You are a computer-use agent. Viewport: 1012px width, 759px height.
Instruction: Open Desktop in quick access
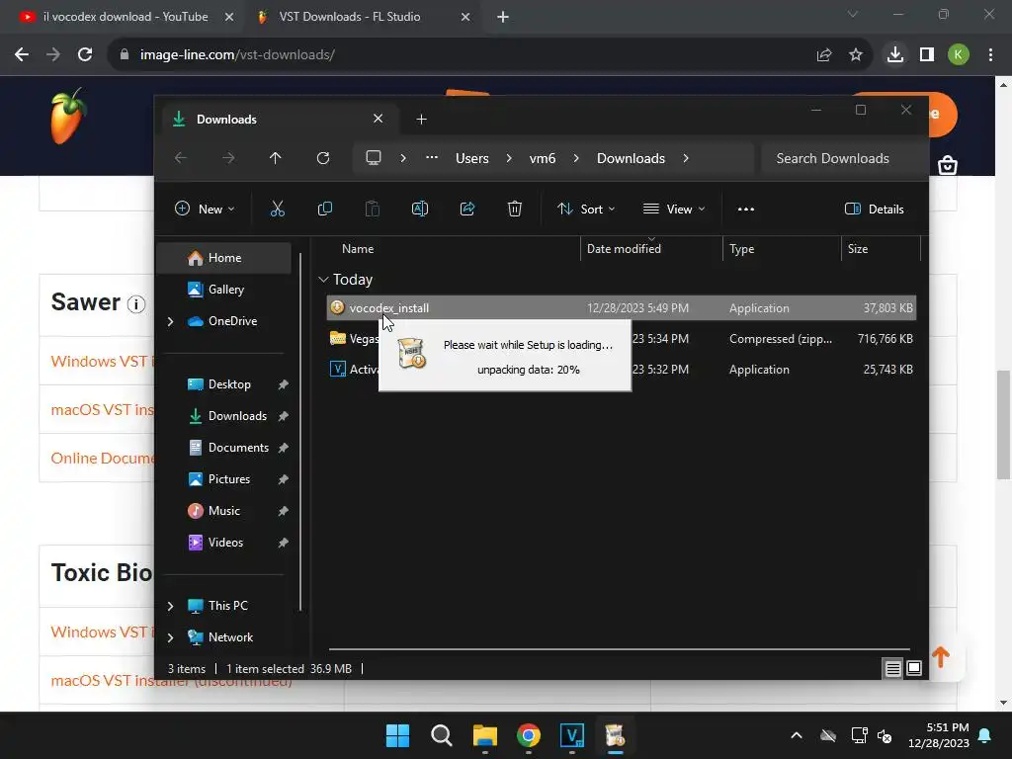pyautogui.click(x=229, y=384)
